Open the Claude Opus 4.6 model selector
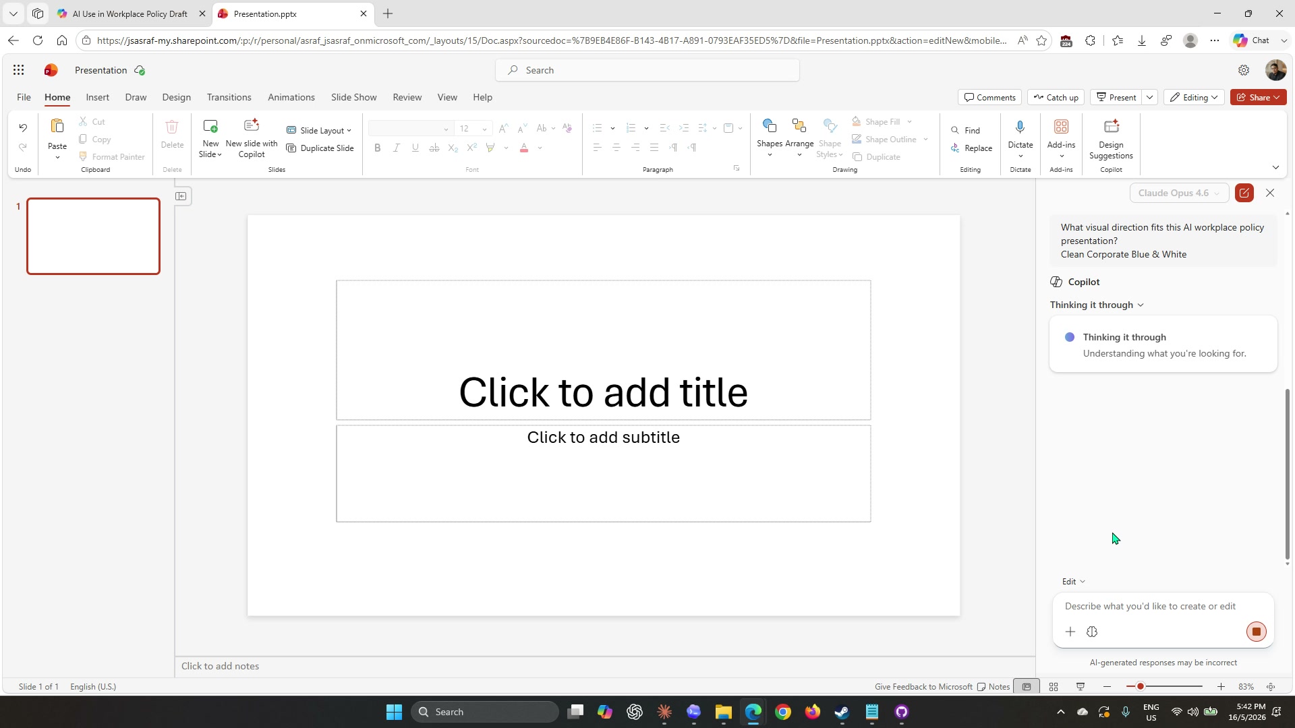This screenshot has width=1295, height=728. [1179, 193]
